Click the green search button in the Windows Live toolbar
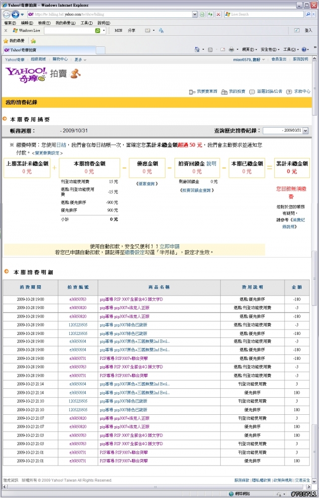Viewport: 319px width, 498px height. tap(98, 30)
